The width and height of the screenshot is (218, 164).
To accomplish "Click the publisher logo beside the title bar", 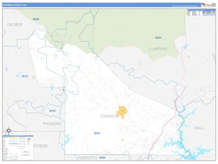I will [x=208, y=5].
